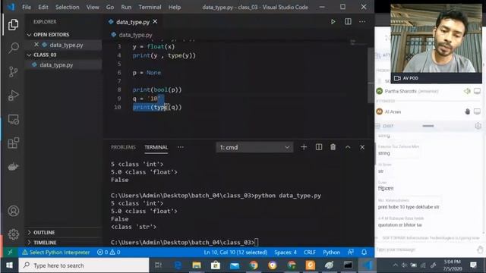Select the data_type.py editor tab

click(133, 22)
